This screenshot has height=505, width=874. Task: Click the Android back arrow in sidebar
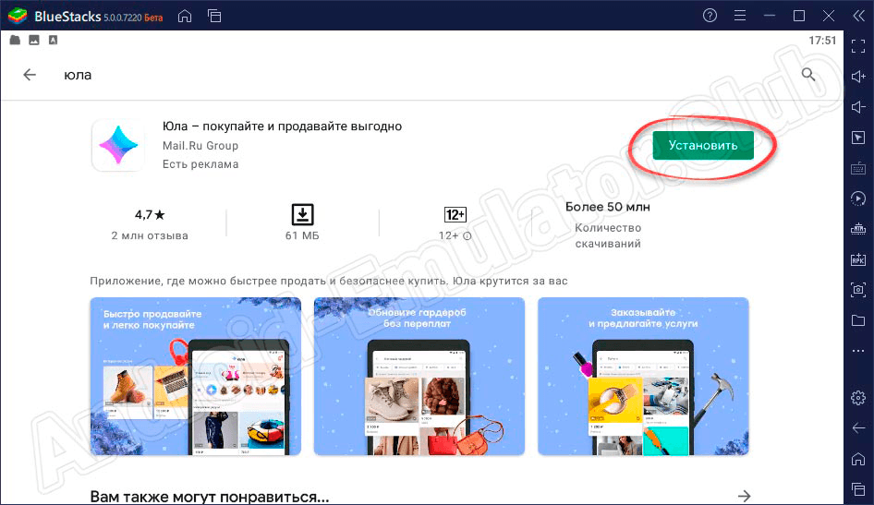pos(858,427)
